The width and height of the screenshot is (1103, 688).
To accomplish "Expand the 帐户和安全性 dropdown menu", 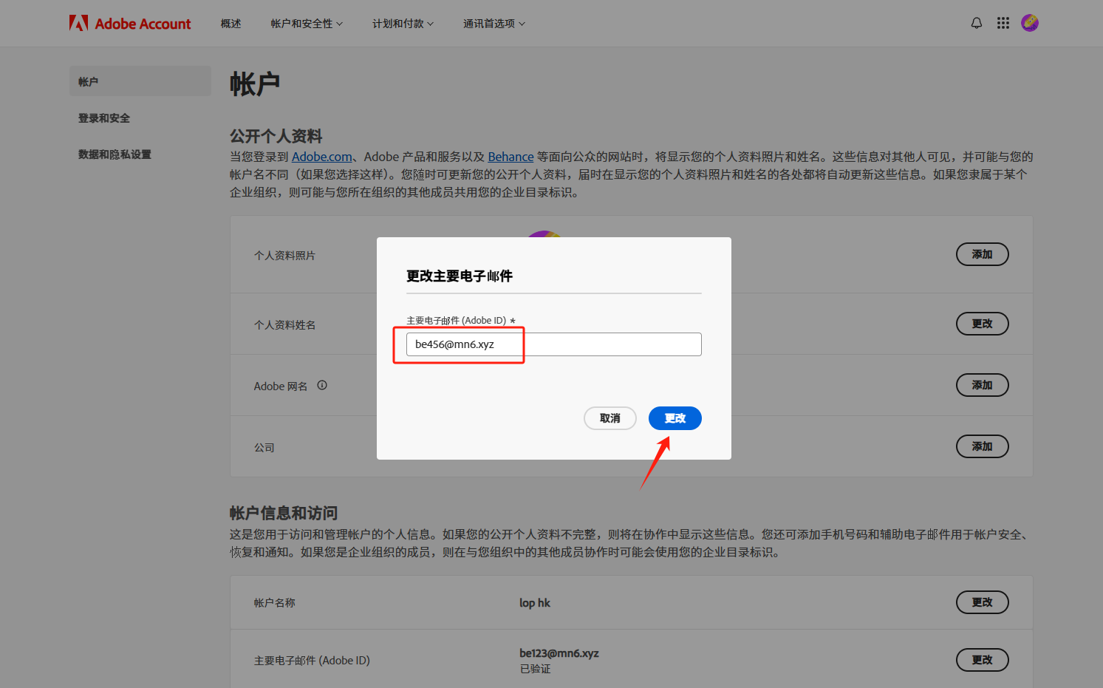I will pyautogui.click(x=307, y=24).
